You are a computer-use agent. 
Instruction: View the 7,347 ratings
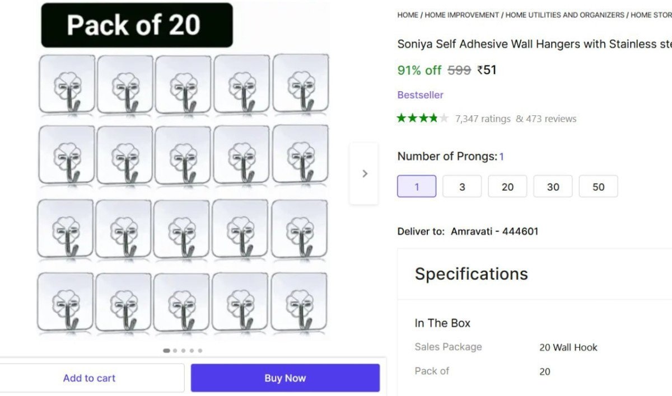coord(482,118)
